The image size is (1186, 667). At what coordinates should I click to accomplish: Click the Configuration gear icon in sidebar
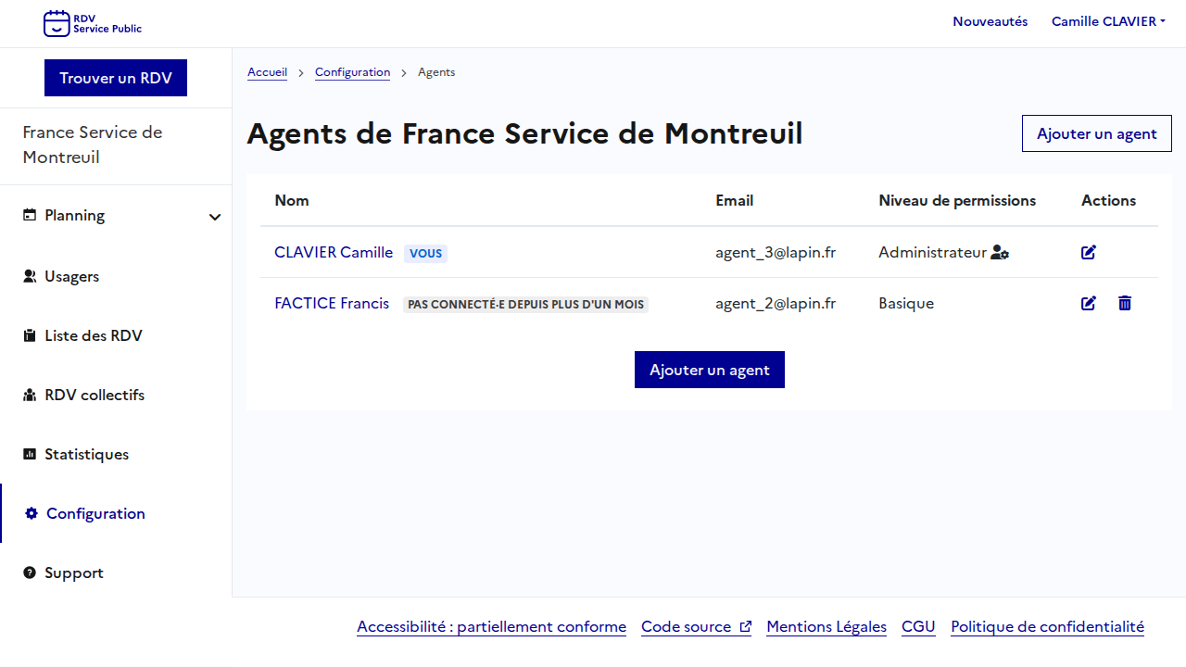tap(32, 513)
